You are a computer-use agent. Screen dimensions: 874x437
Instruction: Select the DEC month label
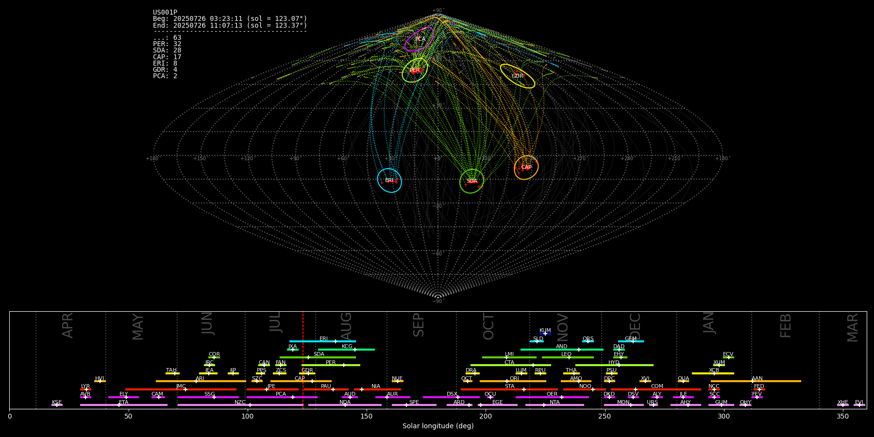coord(635,326)
